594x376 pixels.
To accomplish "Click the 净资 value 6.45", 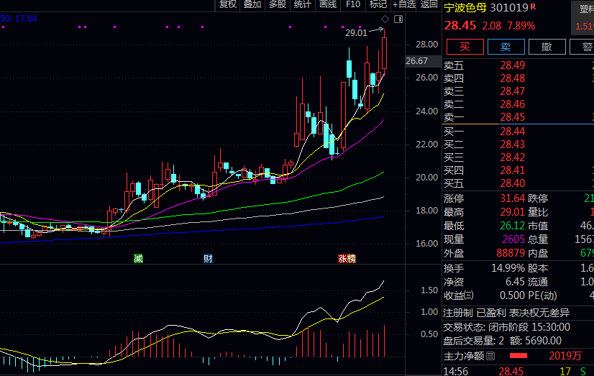I will [515, 282].
